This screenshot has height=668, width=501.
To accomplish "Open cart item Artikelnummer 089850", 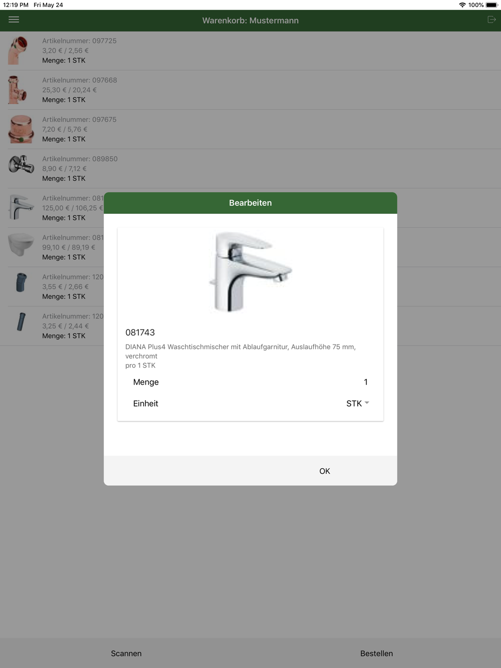I will point(250,169).
